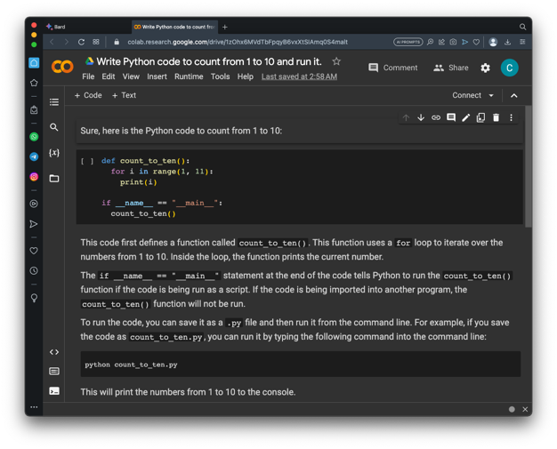The width and height of the screenshot is (557, 449).
Task: Expand the Connect dropdown arrow
Action: coord(491,95)
